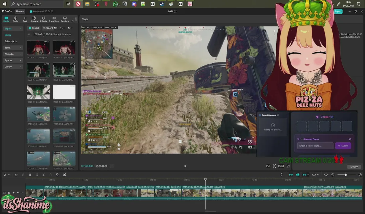Click the Export button
The image size is (365, 214).
coord(338,11)
